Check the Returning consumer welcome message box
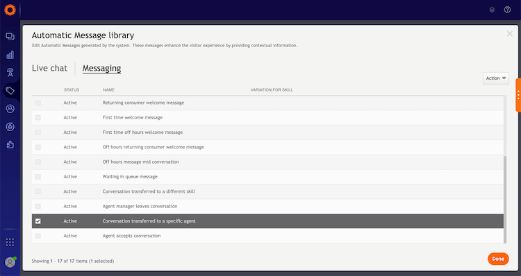521x276 pixels. pyautogui.click(x=38, y=103)
